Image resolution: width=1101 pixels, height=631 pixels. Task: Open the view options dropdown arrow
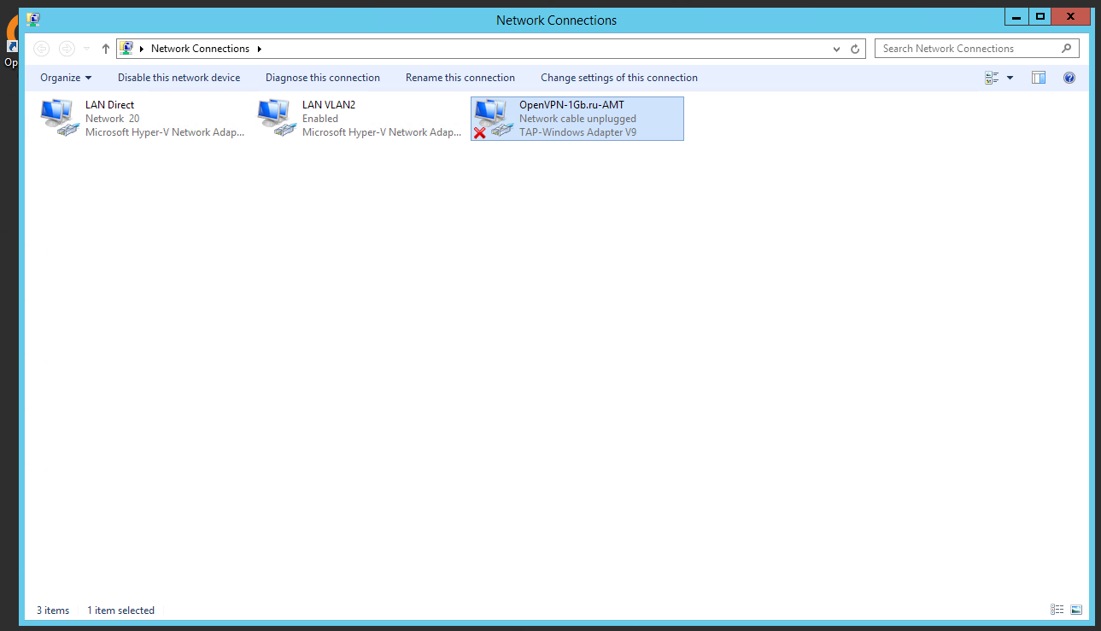tap(1010, 78)
